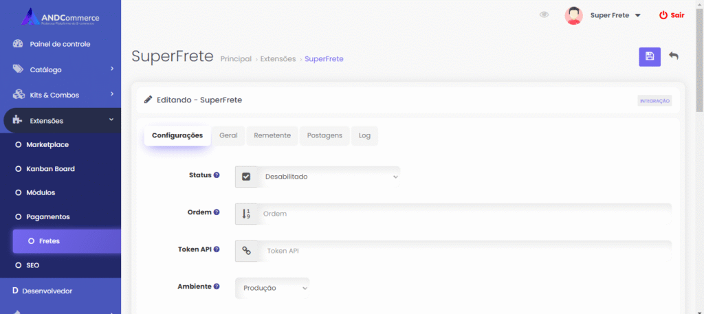704x314 pixels.
Task: Click the pencil icon next to Editando
Action: 148,100
